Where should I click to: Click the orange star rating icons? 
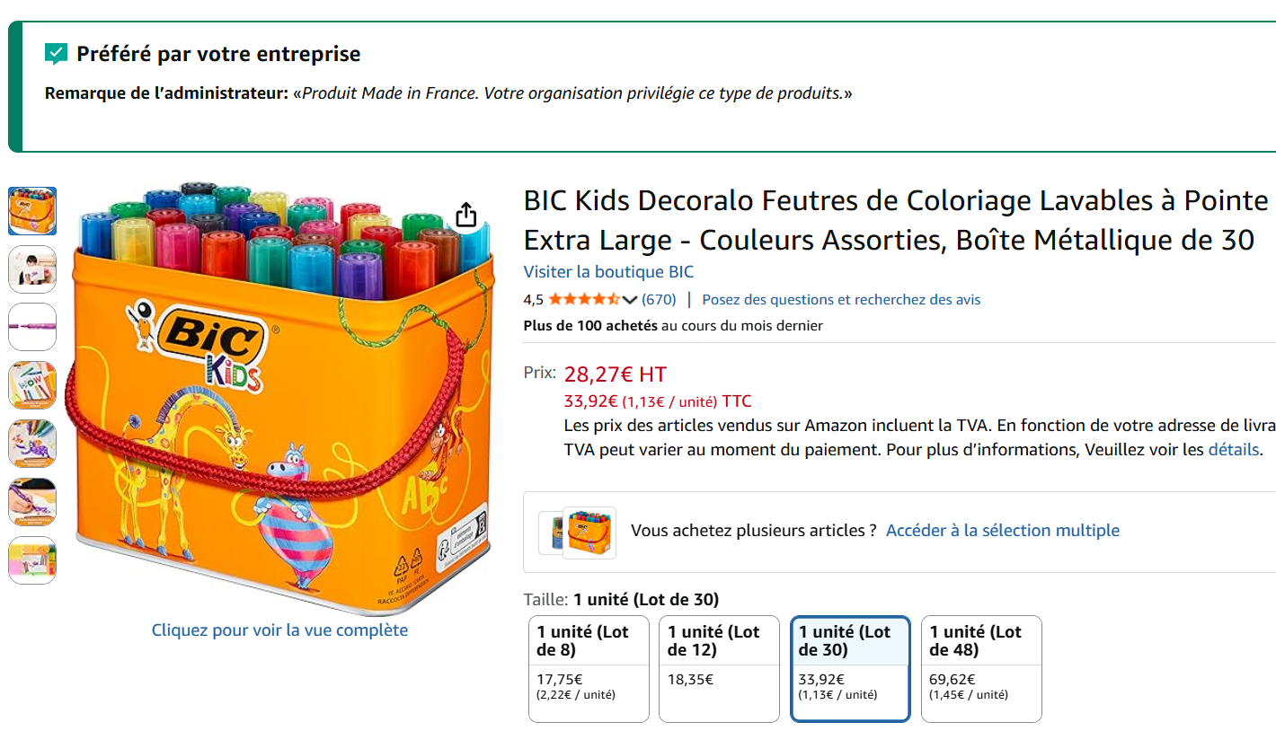point(588,298)
